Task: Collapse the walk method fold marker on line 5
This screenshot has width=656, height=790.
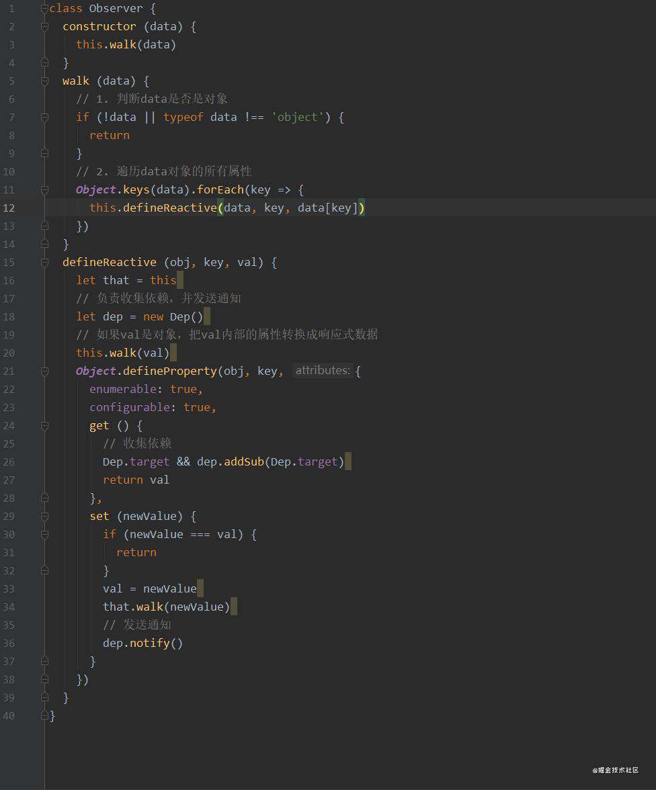Action: click(44, 81)
